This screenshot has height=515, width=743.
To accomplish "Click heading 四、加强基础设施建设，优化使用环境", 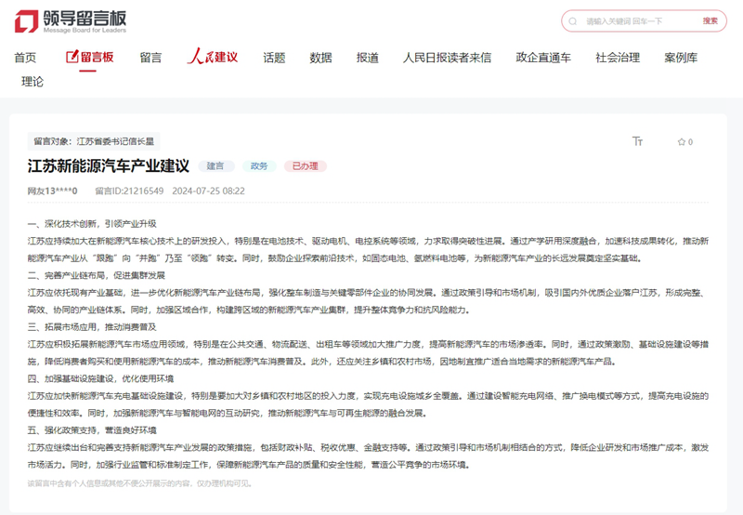I will (100, 379).
